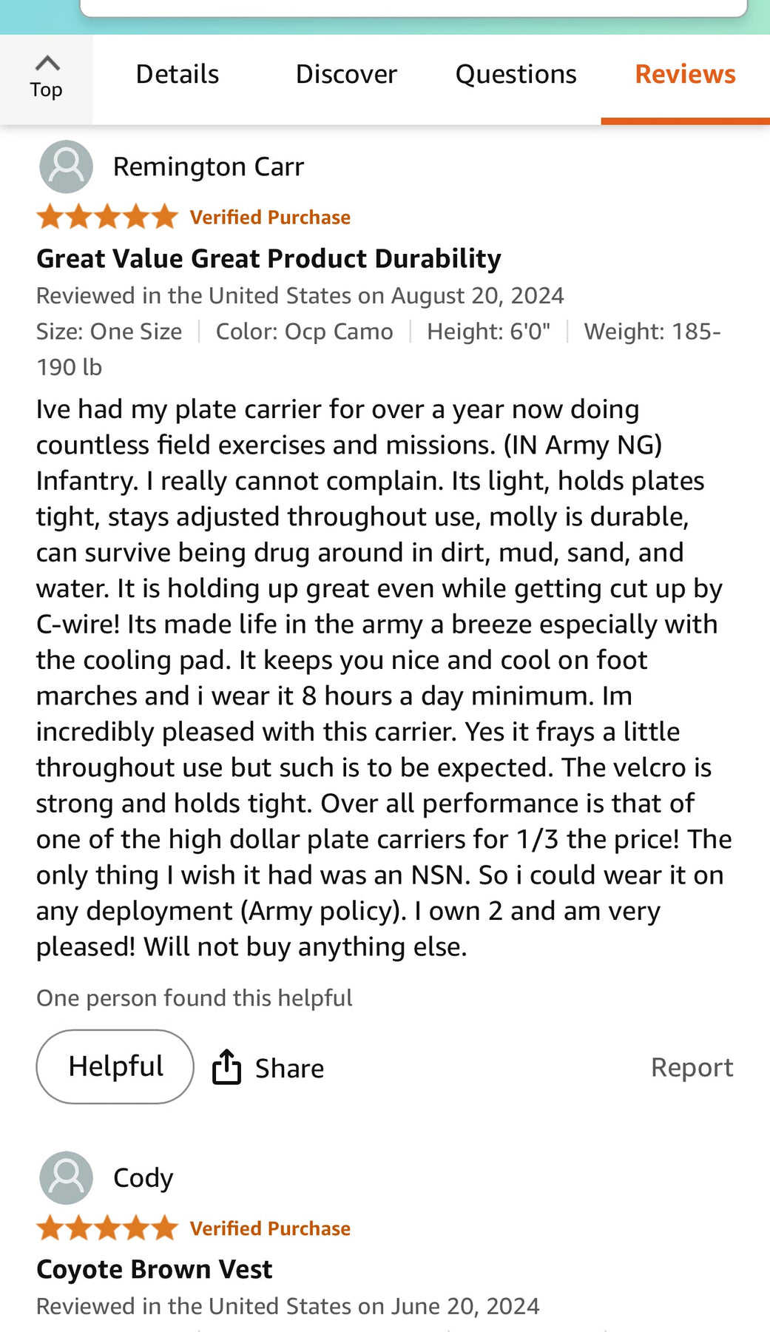
Task: Go to the Questions tab
Action: [x=516, y=75]
